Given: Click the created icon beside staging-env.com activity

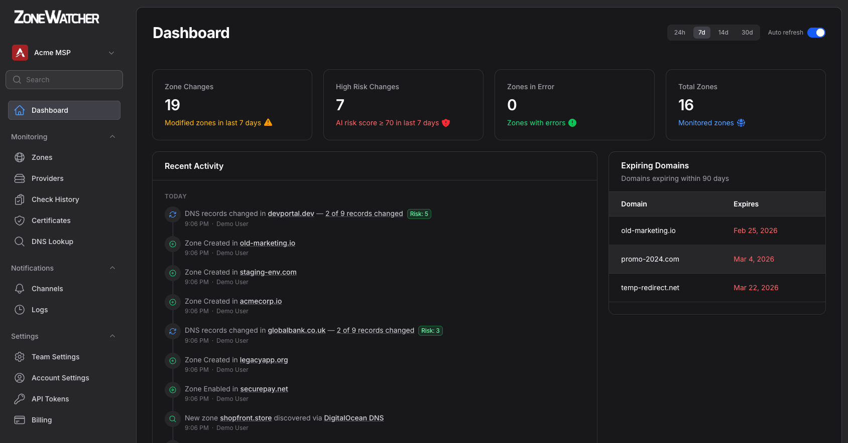Looking at the screenshot, I should coord(173,273).
